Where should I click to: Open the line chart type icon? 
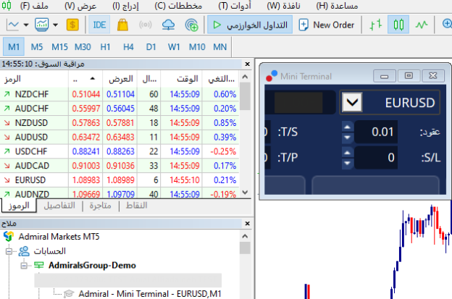(13, 25)
